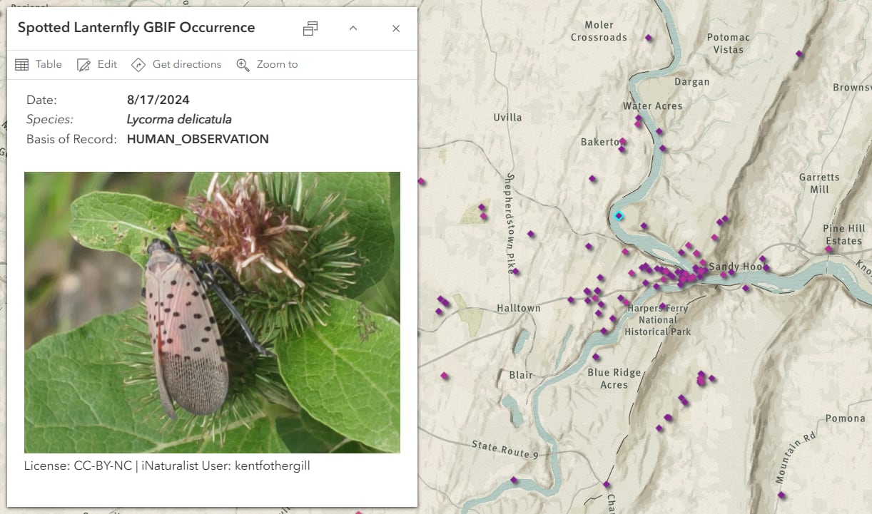
Task: Expand the Spotted Lanternfly occurrence details
Action: click(353, 29)
